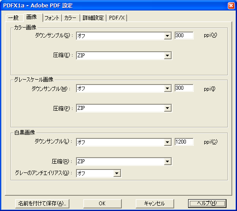Screen dimensions: 237x211
Task: Click the grayscale 300 ppi input field
Action: tap(184, 88)
